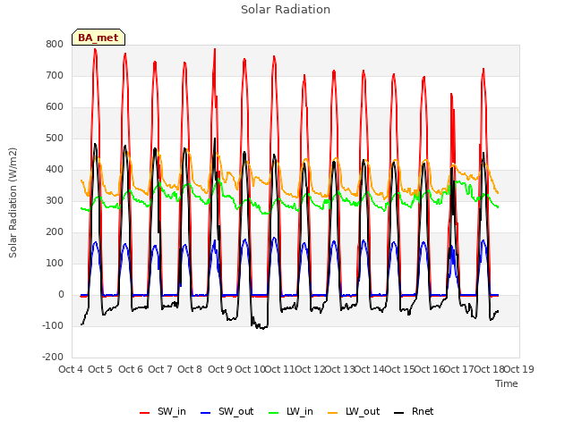The height and width of the screenshot is (429, 573).
Task: Click the 200 y-axis tick label
Action: (x=55, y=232)
